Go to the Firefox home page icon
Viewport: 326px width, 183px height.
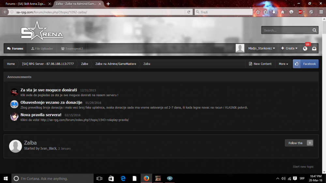pyautogui.click(x=282, y=12)
